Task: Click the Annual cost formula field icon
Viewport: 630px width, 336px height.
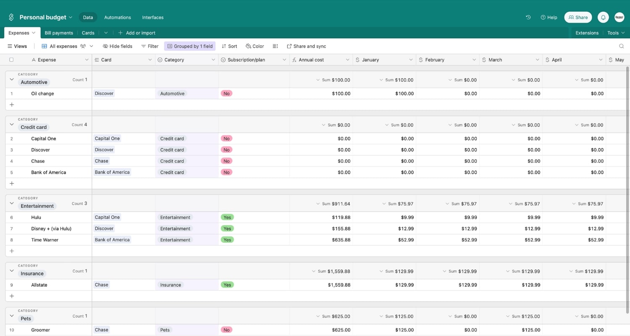Action: (x=294, y=60)
